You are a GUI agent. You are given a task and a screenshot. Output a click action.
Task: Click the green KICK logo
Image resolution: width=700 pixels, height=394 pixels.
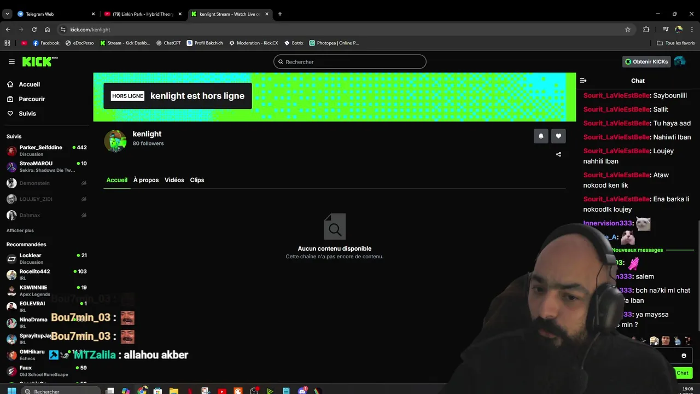(40, 62)
